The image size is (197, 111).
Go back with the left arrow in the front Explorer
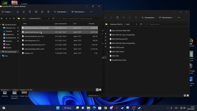[x=2, y=18]
